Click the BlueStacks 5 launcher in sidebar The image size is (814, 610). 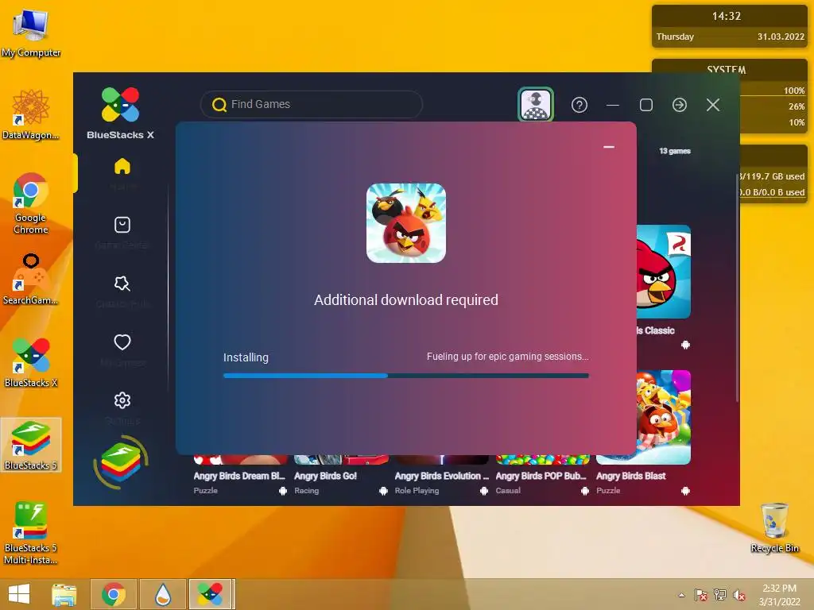[121, 462]
